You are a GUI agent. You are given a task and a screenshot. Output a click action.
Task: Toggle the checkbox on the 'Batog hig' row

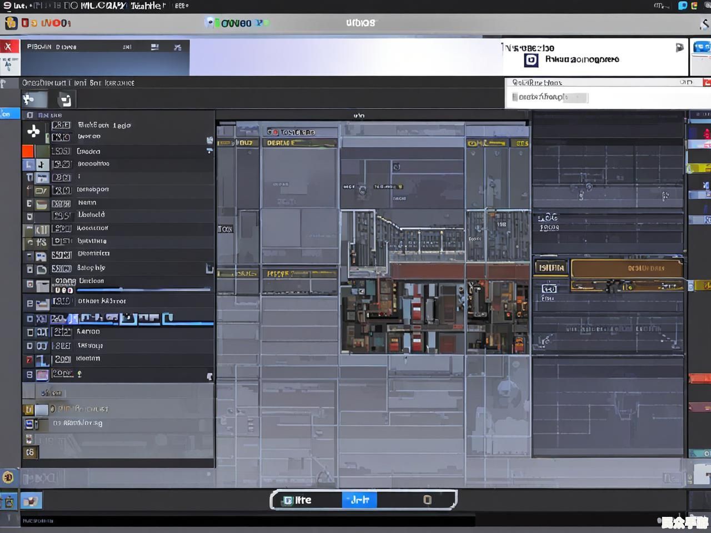pyautogui.click(x=30, y=269)
